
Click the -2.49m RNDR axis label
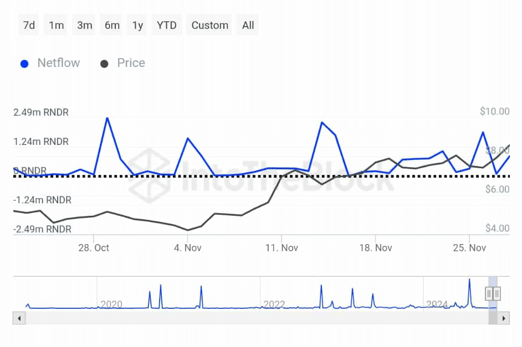click(42, 229)
